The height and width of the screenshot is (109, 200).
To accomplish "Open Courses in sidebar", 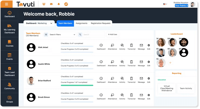I will [9, 44].
